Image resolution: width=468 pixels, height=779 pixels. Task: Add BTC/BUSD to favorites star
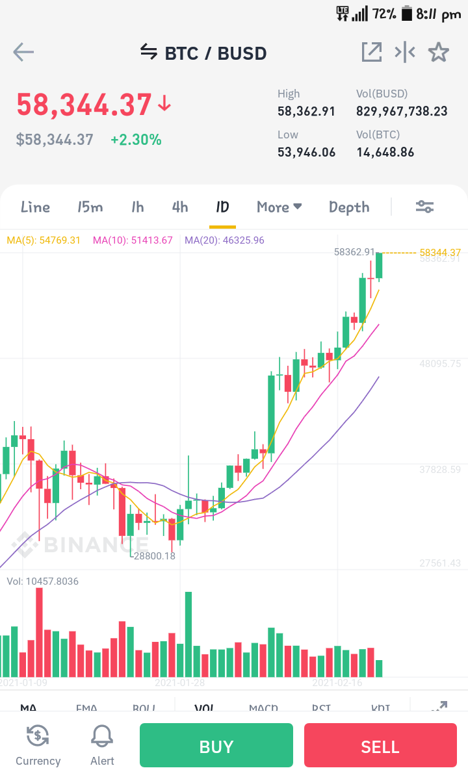coord(439,52)
